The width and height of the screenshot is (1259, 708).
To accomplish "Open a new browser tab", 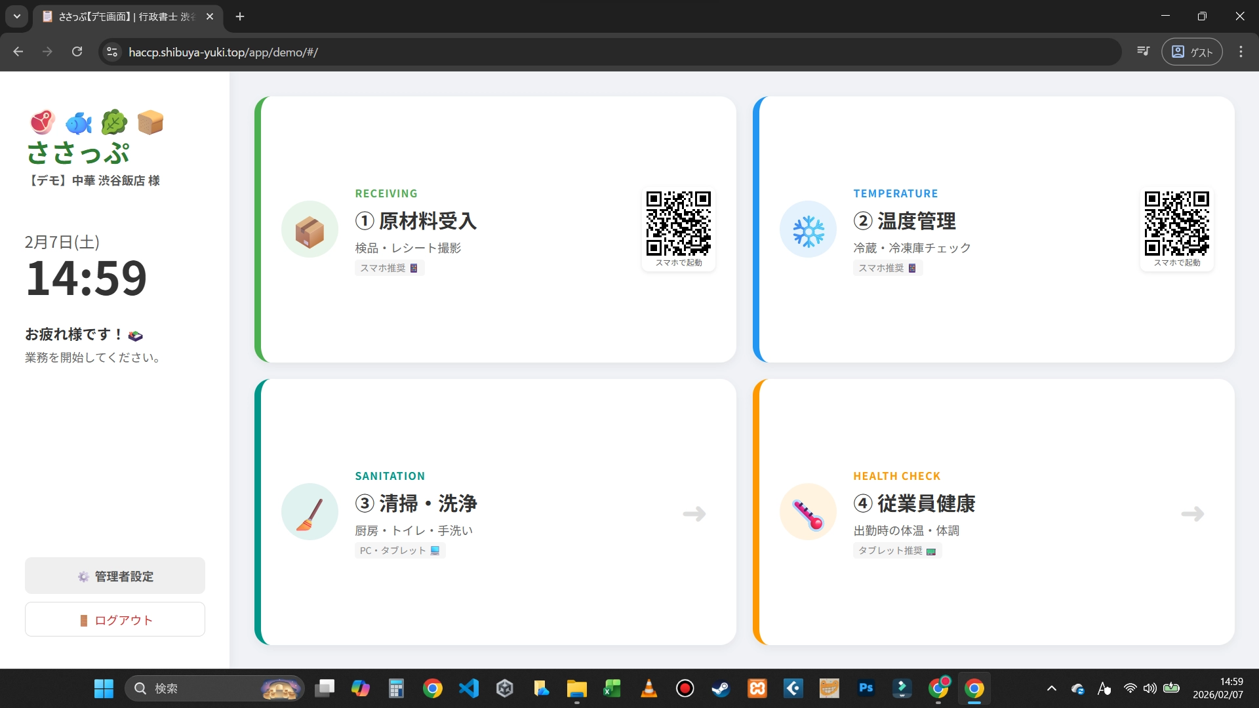I will coord(240,16).
